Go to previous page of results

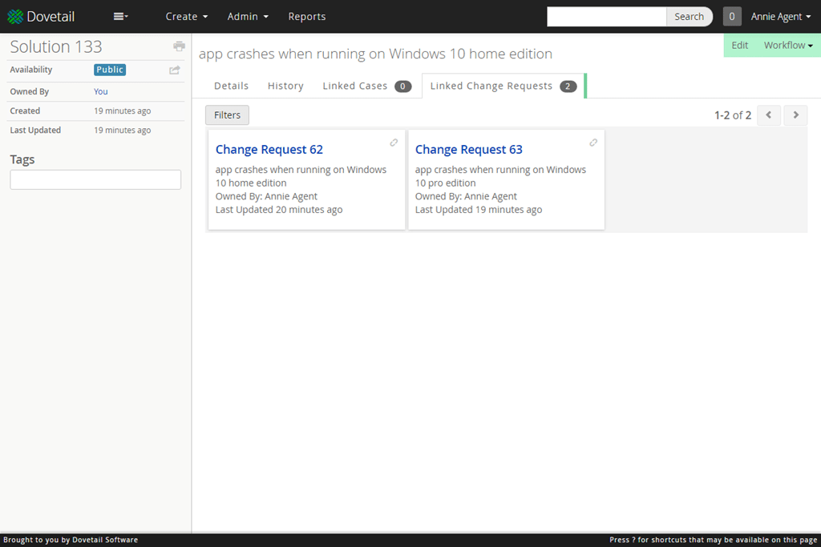click(769, 115)
